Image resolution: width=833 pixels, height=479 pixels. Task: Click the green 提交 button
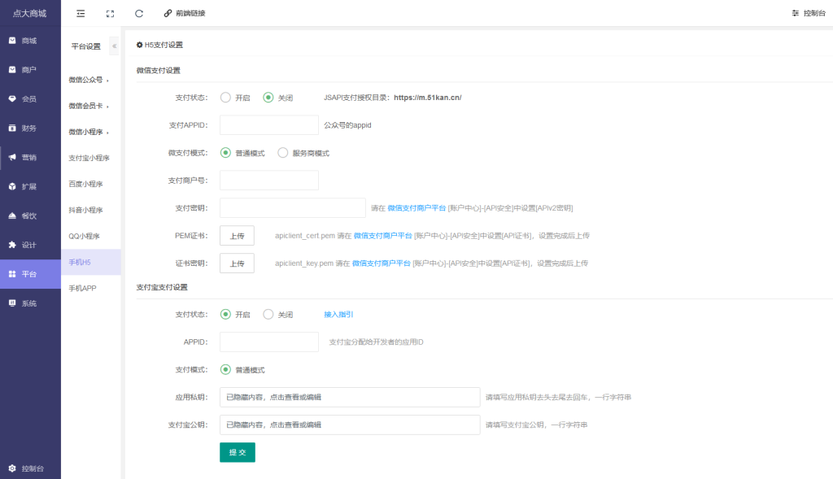pyautogui.click(x=237, y=452)
